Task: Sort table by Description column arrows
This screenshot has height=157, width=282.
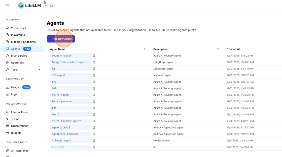Action: (218, 49)
